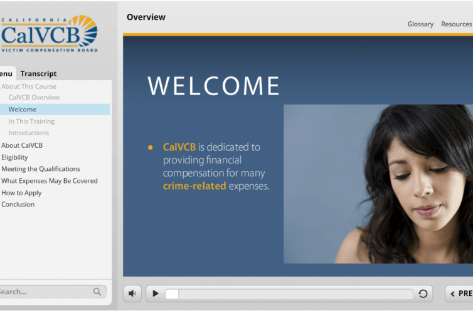This screenshot has height=313, width=473.
Task: Switch to the Menu tab
Action: (6, 74)
